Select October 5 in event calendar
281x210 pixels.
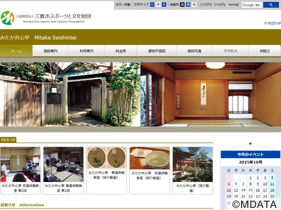tap(229, 183)
